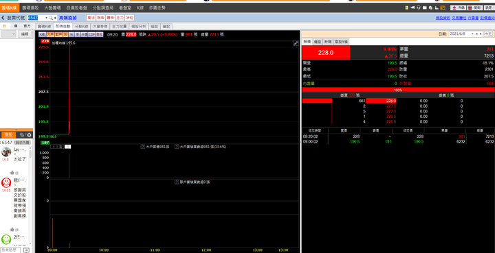Toggle the K線 chart option button
The height and width of the screenshot is (253, 495).
[x=42, y=34]
